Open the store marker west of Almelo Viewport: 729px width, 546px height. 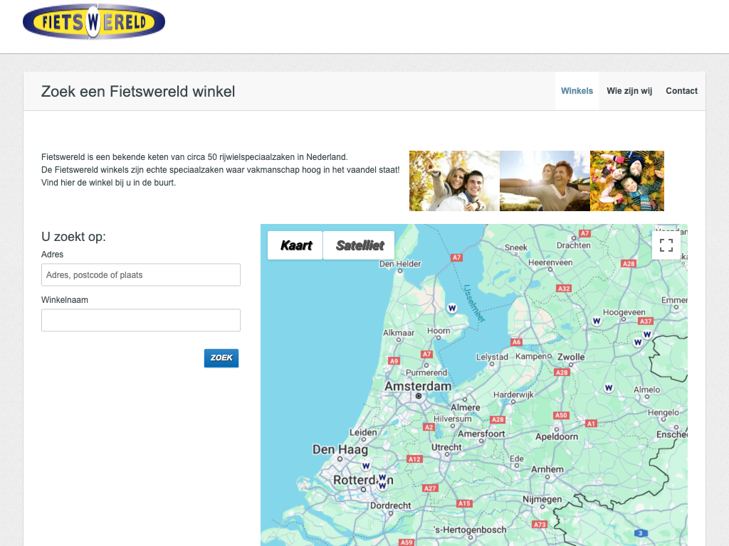tap(609, 387)
